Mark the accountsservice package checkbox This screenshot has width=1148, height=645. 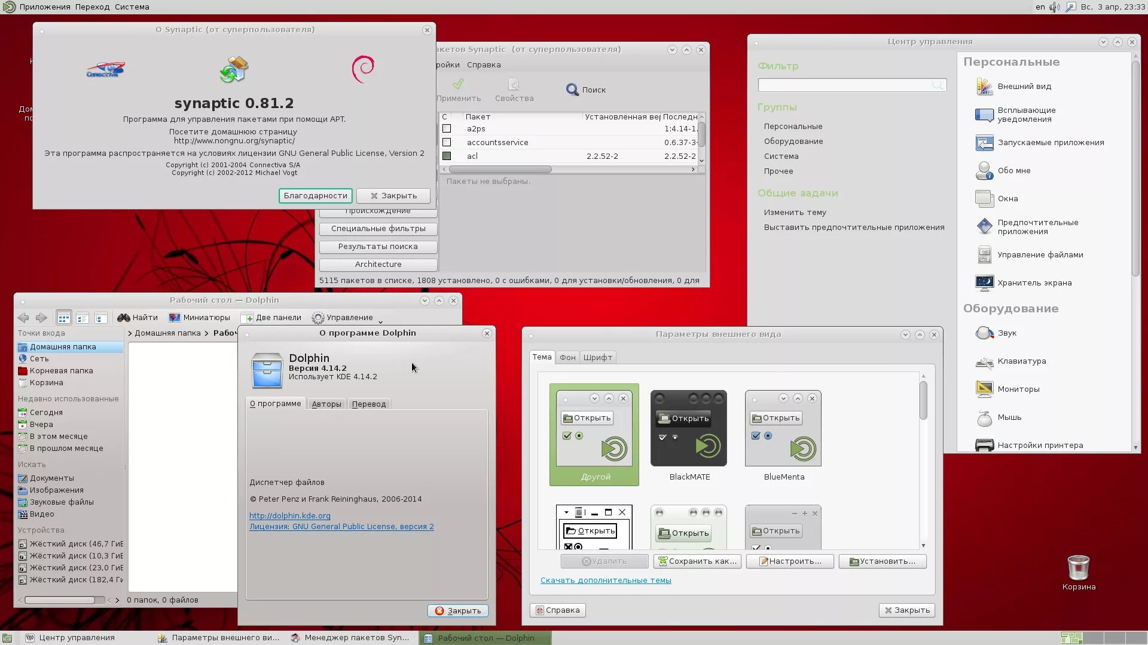pyautogui.click(x=447, y=143)
